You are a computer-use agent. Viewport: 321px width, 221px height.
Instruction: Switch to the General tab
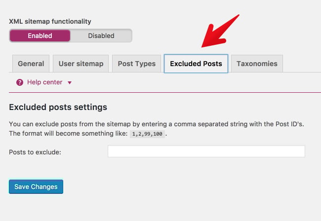[31, 64]
